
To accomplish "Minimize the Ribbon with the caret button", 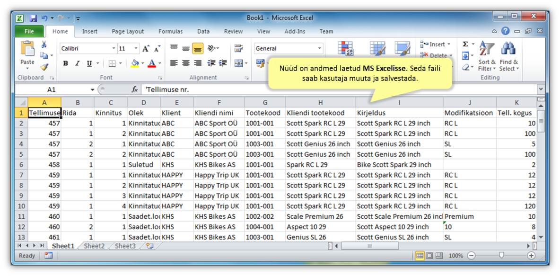I will (494, 31).
